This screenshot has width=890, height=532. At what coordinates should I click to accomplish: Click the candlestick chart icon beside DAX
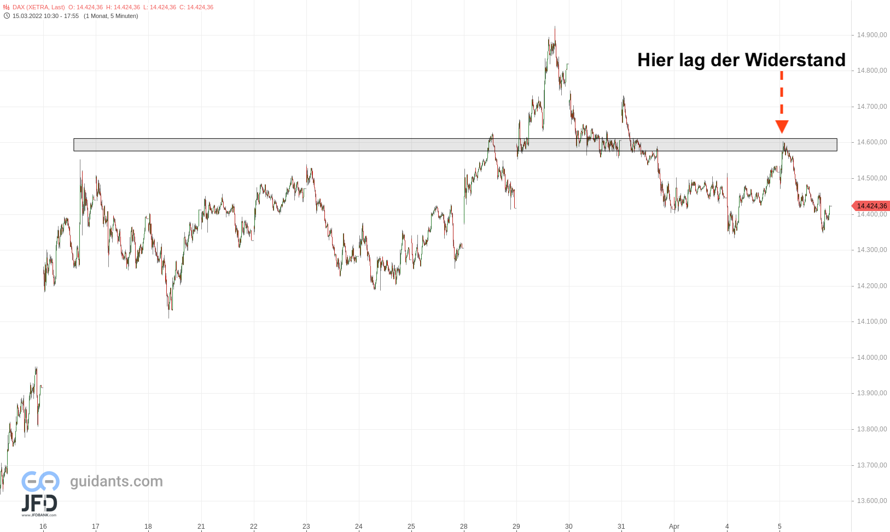(x=7, y=7)
